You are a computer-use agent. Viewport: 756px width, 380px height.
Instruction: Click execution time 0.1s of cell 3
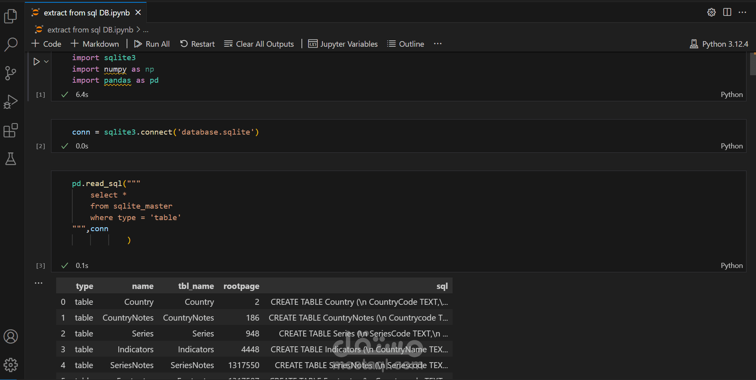(82, 266)
